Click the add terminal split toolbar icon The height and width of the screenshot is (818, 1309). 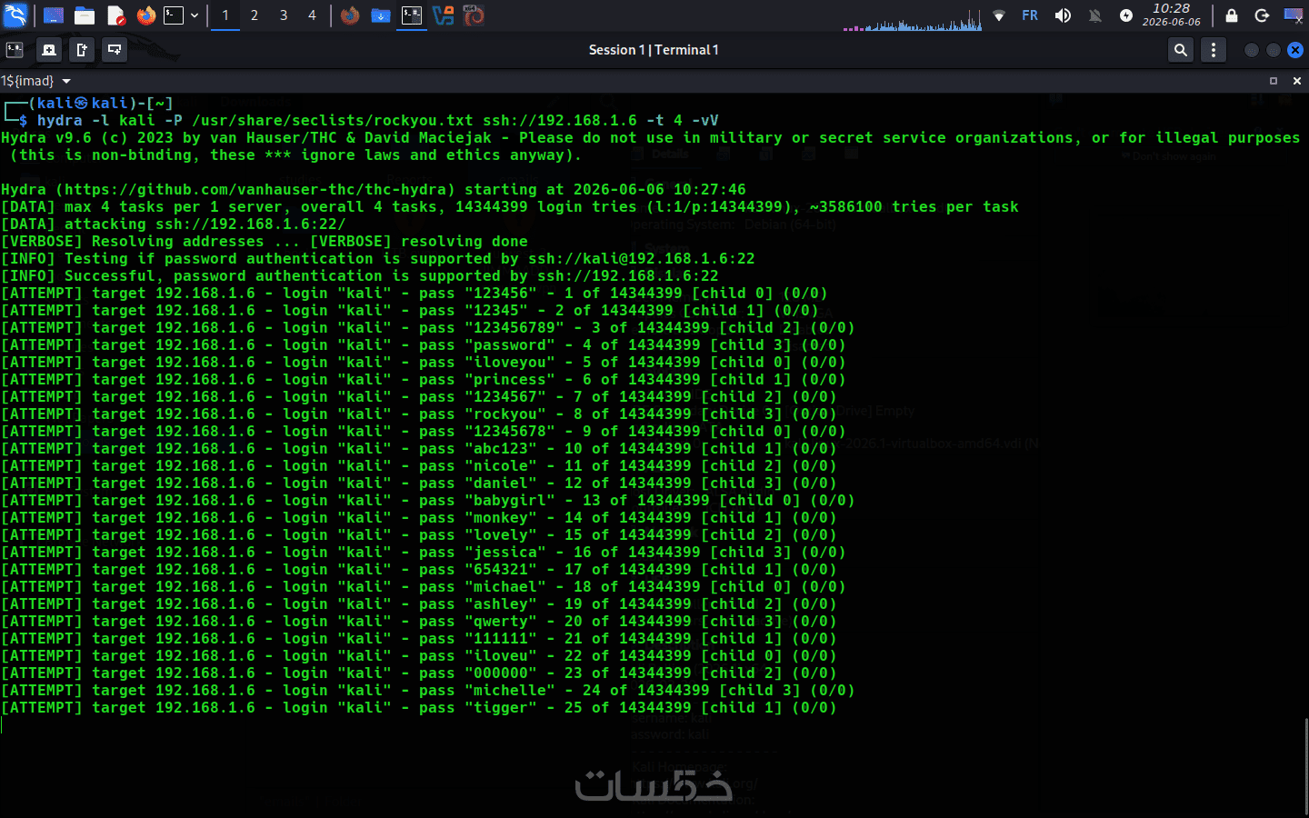click(x=115, y=50)
